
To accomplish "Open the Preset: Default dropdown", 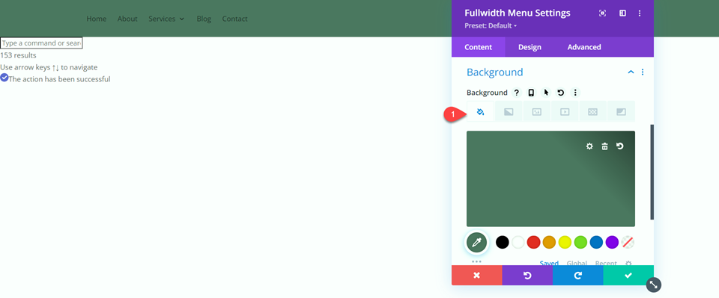I will click(491, 25).
